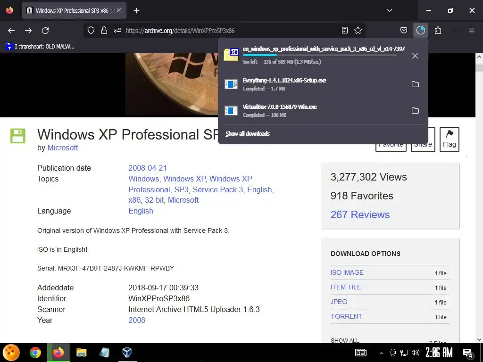
Task: Go forward with the browser forward arrow
Action: click(28, 31)
